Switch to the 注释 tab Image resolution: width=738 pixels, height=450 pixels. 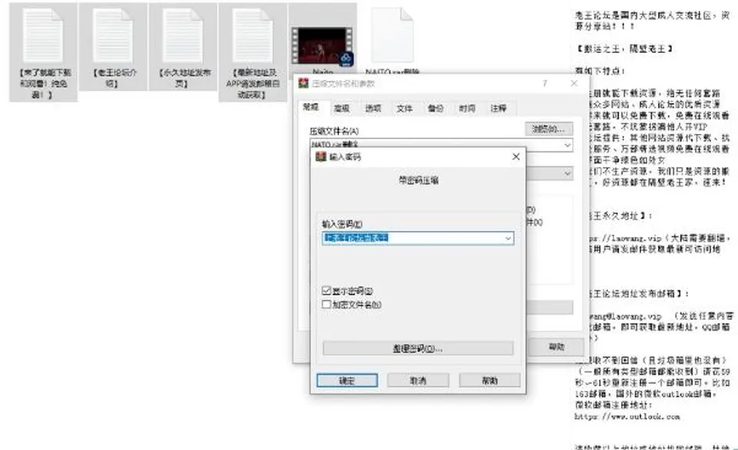click(498, 108)
